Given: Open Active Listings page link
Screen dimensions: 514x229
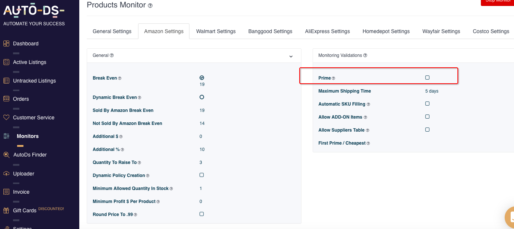Looking at the screenshot, I should tap(30, 62).
